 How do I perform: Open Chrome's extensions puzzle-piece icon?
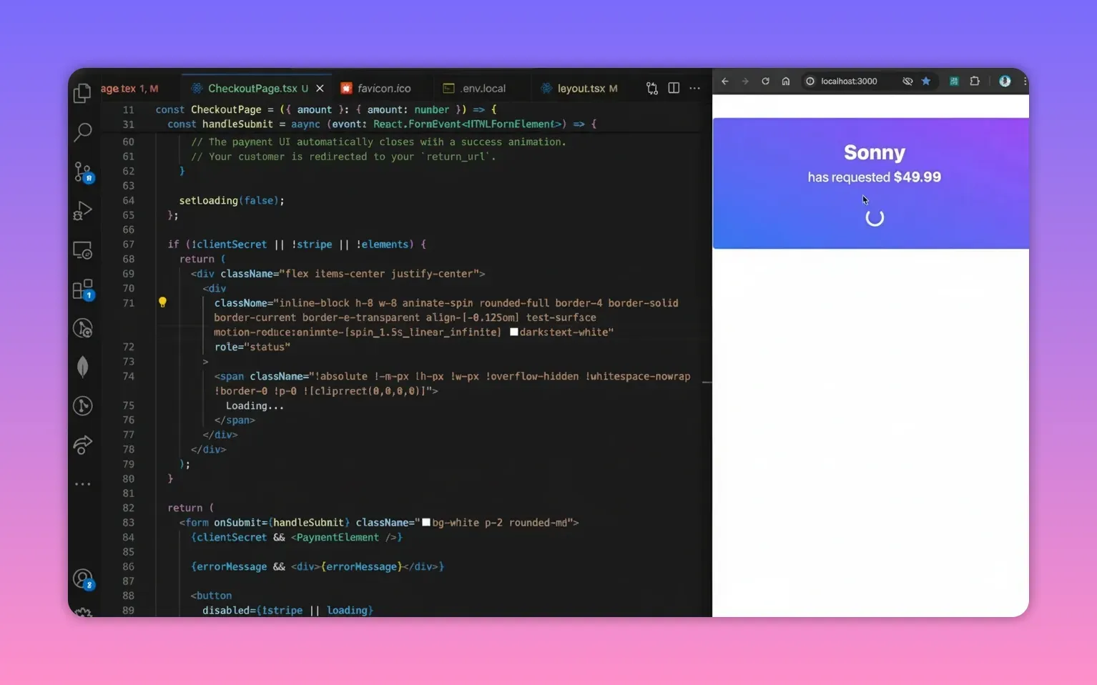[x=974, y=81]
